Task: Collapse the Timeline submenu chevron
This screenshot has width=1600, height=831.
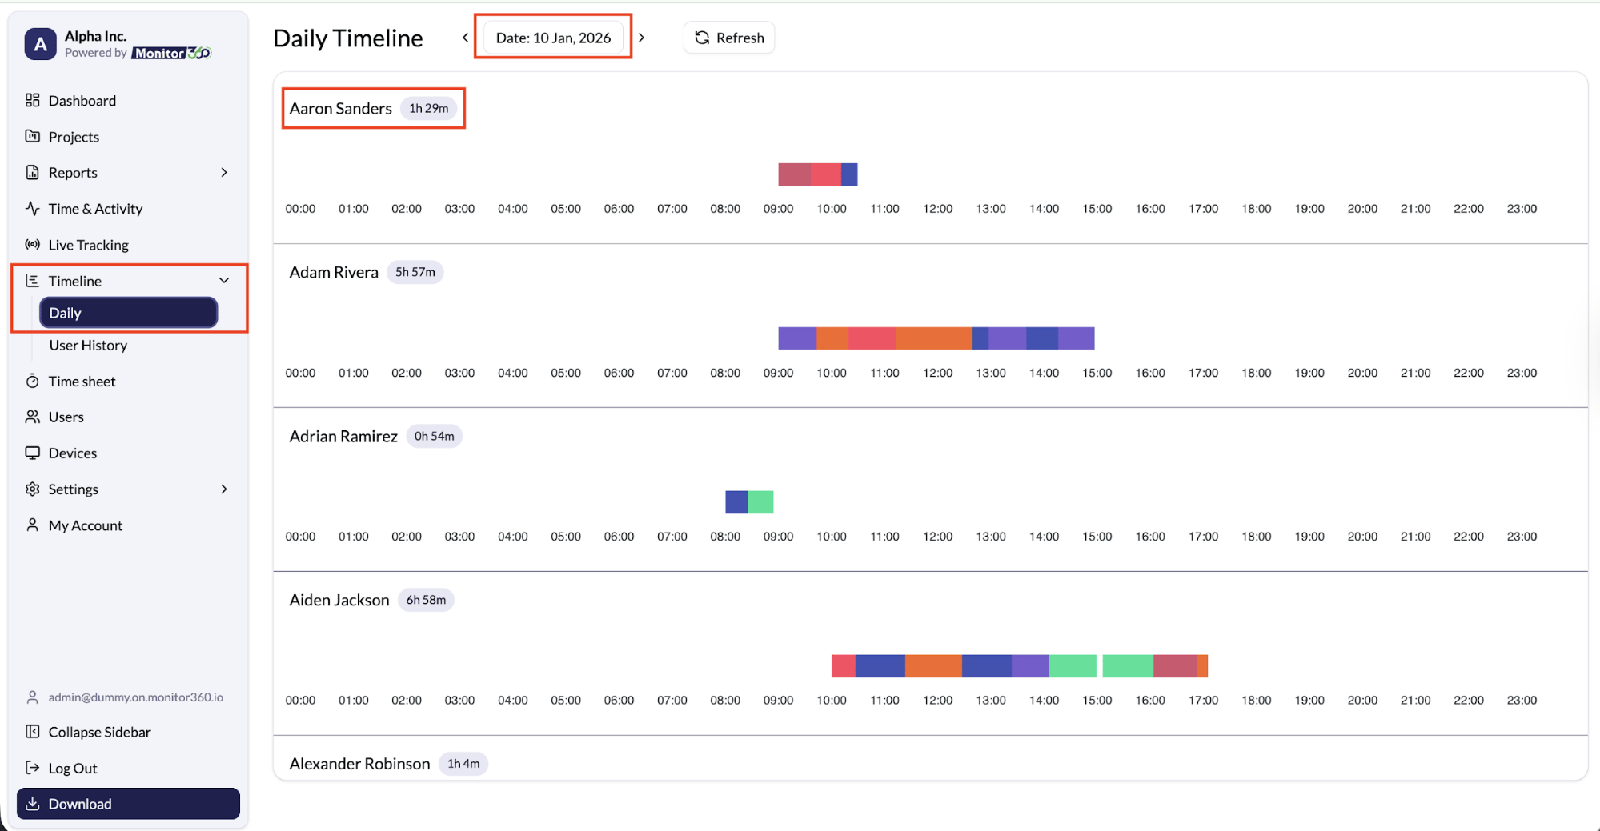Action: (224, 280)
